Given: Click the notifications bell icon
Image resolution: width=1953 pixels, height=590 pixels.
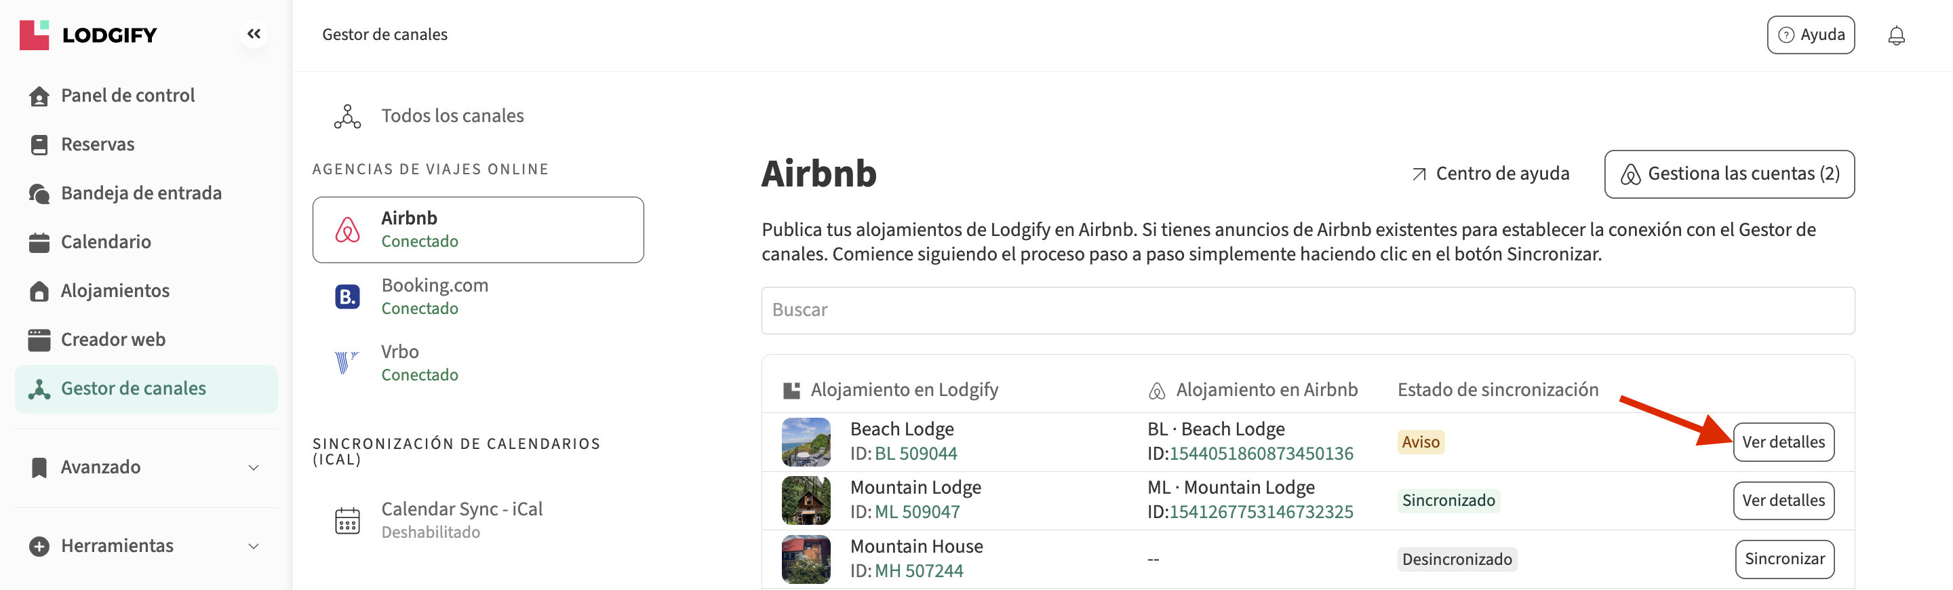Looking at the screenshot, I should tap(1895, 36).
